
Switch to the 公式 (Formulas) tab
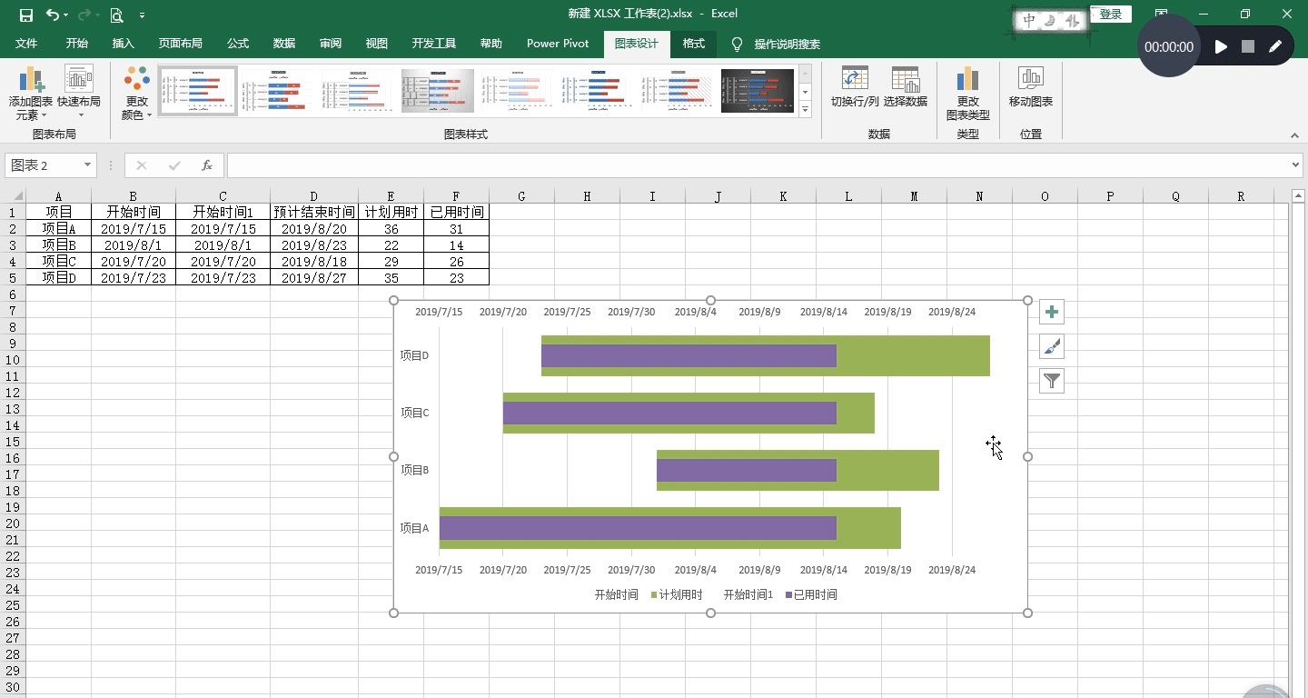[238, 44]
